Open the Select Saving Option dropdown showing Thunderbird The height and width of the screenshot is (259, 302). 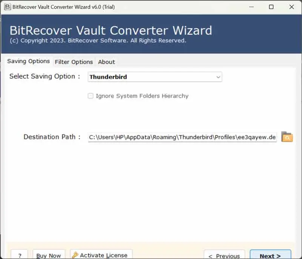(x=155, y=77)
